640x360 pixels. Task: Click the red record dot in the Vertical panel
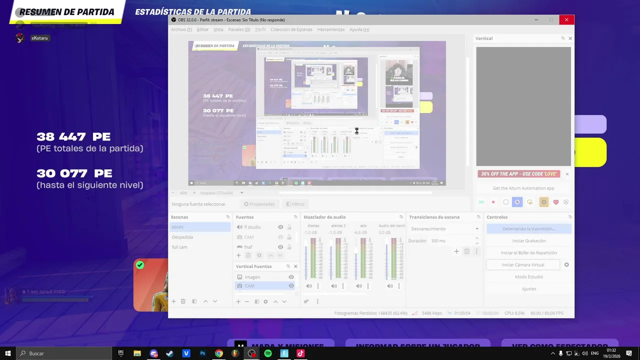coord(493,202)
